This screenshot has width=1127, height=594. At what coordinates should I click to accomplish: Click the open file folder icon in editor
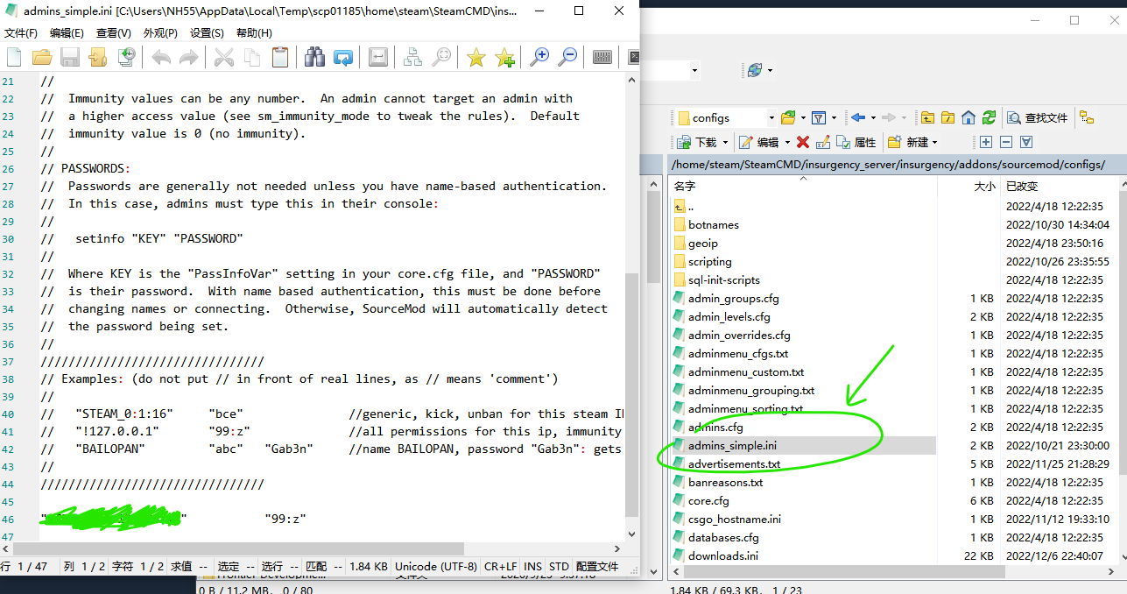pyautogui.click(x=42, y=58)
